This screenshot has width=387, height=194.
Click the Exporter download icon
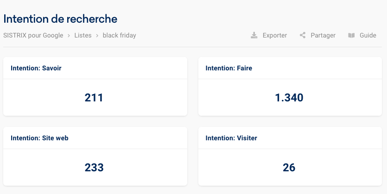(254, 35)
